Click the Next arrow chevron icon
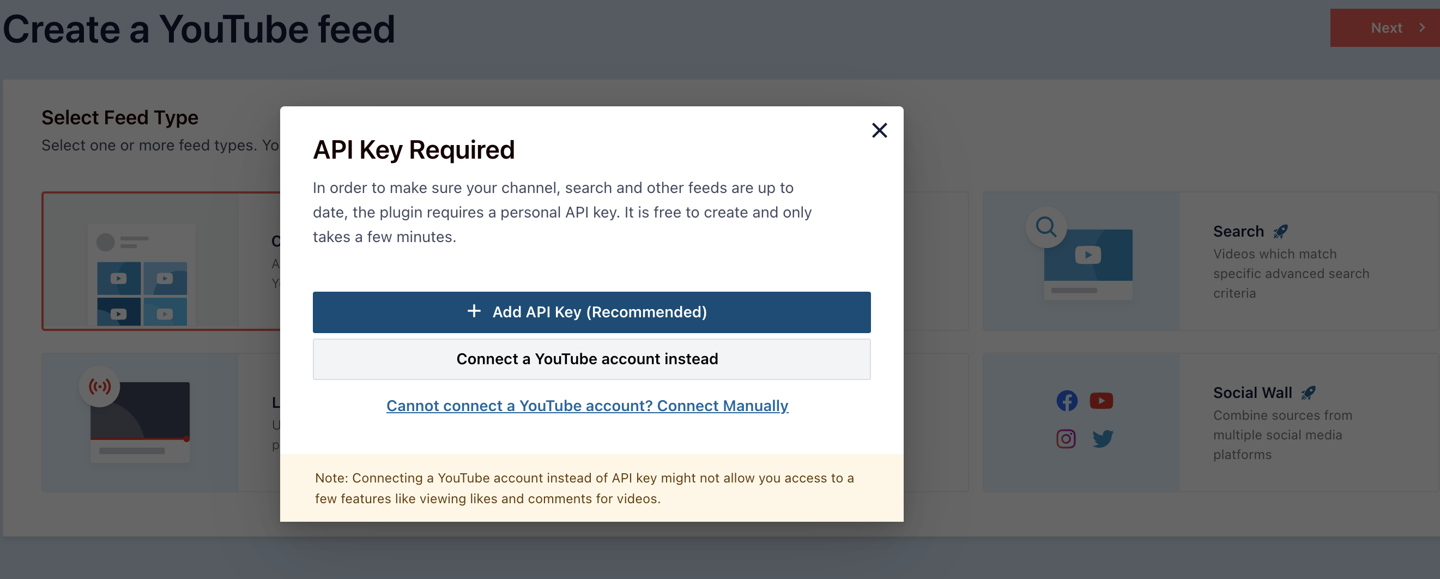Image resolution: width=1440 pixels, height=579 pixels. tap(1422, 27)
